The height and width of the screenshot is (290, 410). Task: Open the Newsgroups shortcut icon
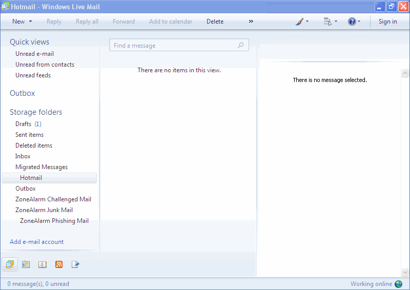75,264
